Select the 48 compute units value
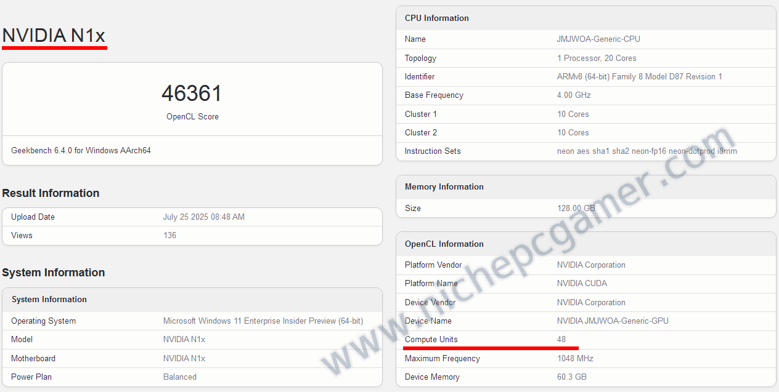 [561, 339]
